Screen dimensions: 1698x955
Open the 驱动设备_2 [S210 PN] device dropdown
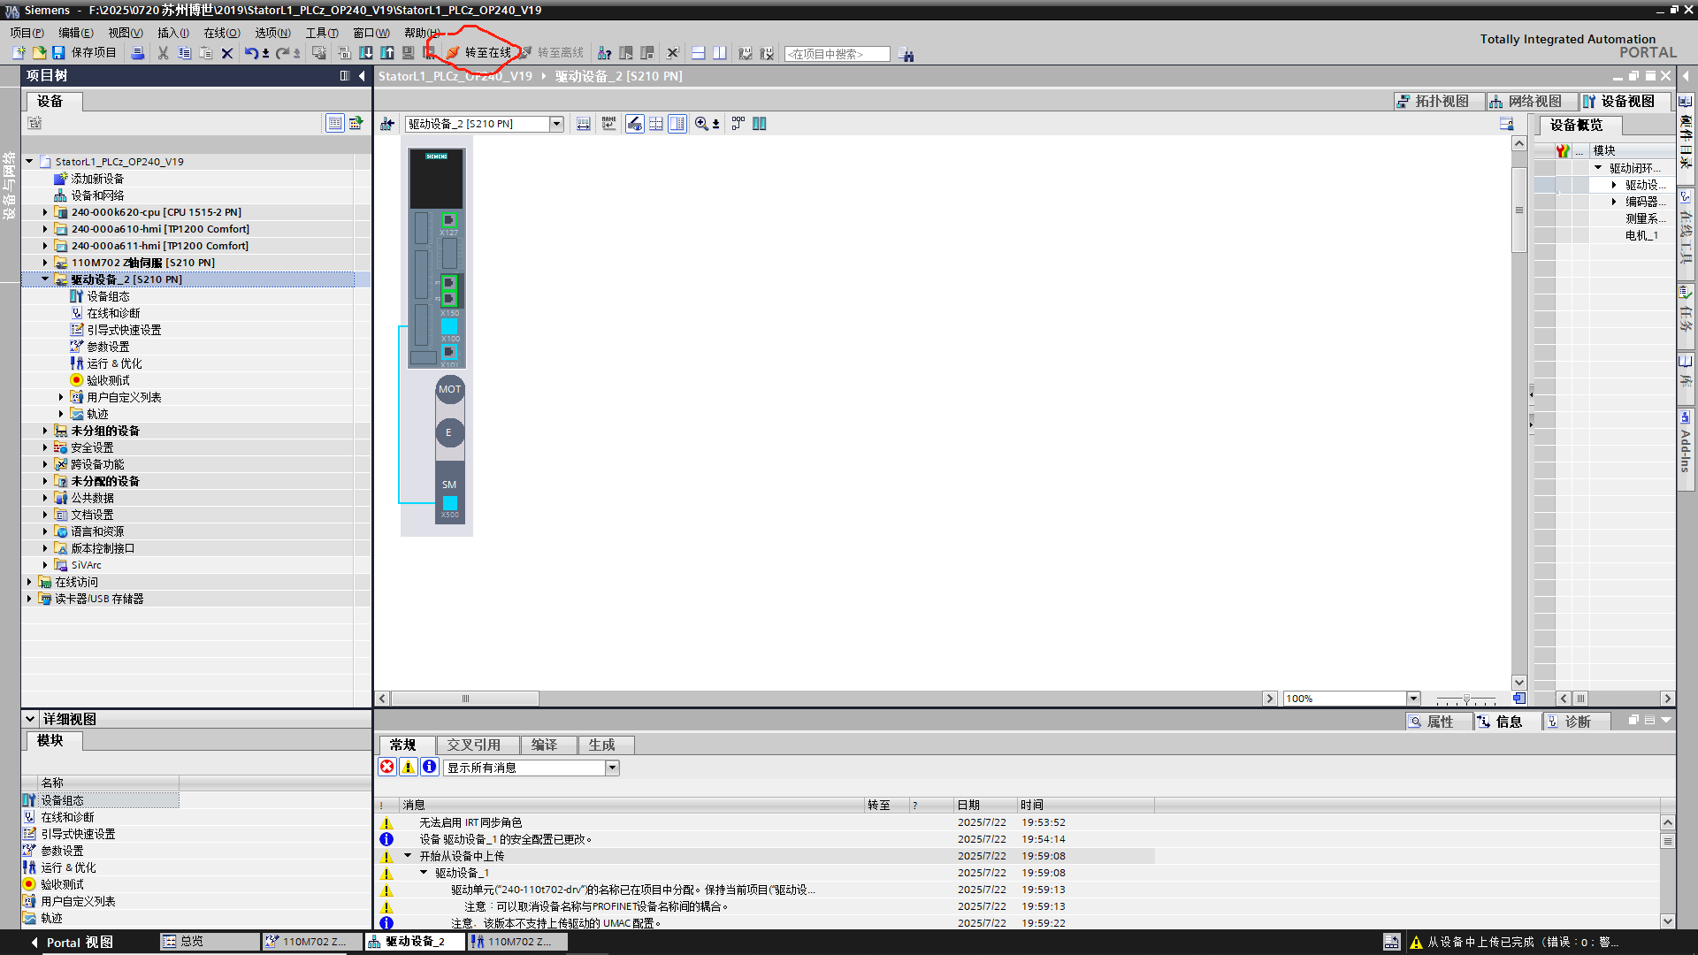coord(557,124)
